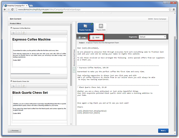
Task: Click the Minimize the Edit Panel label
Action: tap(74, 58)
